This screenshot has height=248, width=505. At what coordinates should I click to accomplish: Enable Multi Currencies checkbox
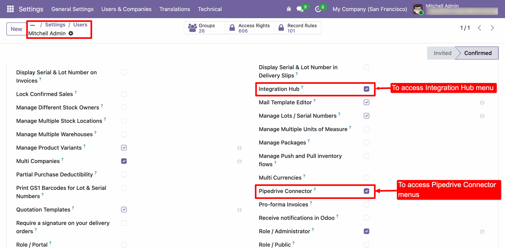(366, 178)
